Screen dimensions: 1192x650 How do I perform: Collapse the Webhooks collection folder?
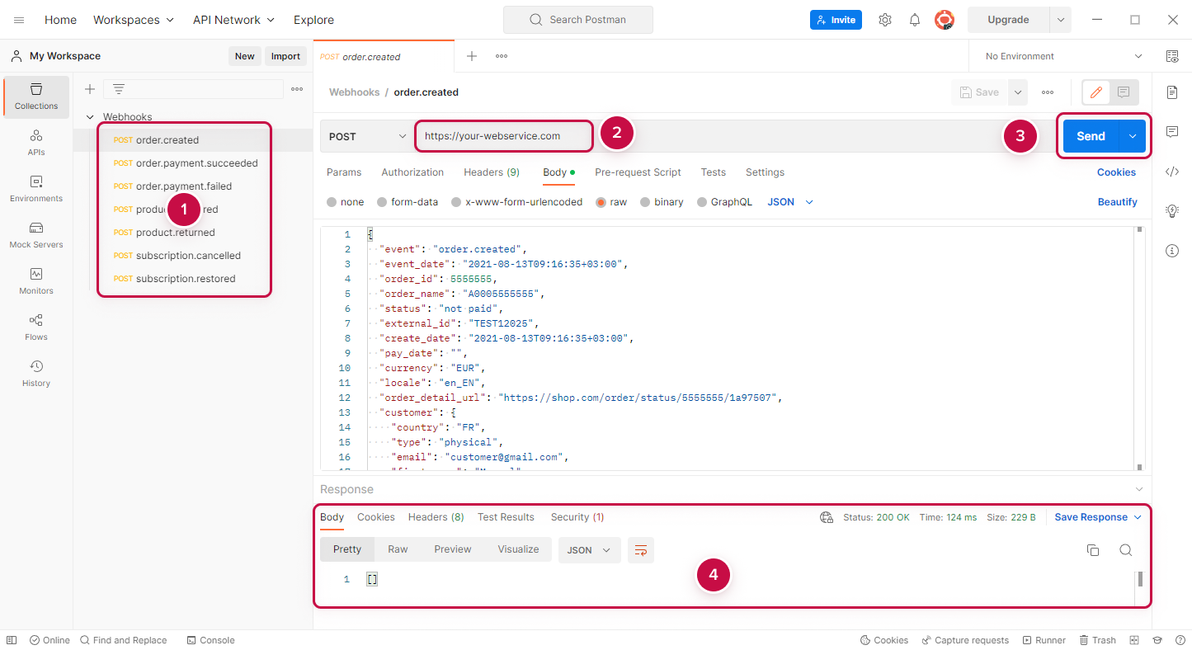point(90,117)
